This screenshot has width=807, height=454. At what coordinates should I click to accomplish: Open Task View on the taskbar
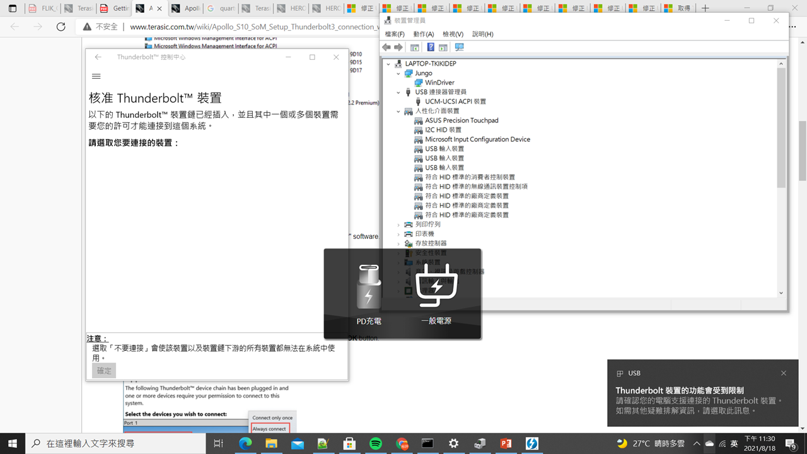pyautogui.click(x=218, y=443)
